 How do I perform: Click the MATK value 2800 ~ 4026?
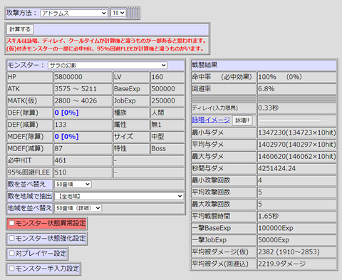tap(76, 100)
